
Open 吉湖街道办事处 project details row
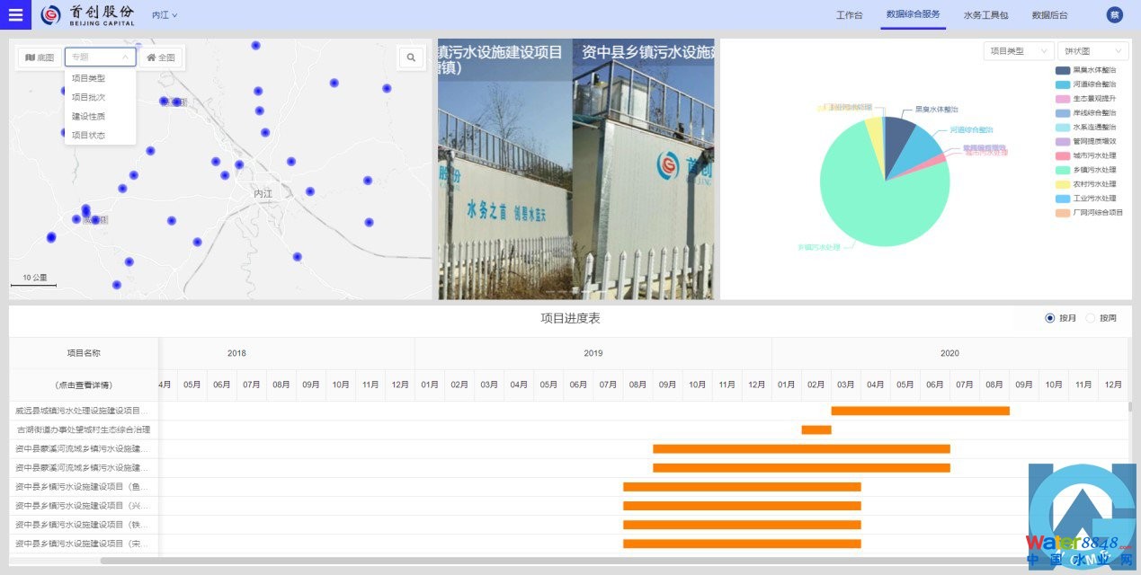(83, 429)
